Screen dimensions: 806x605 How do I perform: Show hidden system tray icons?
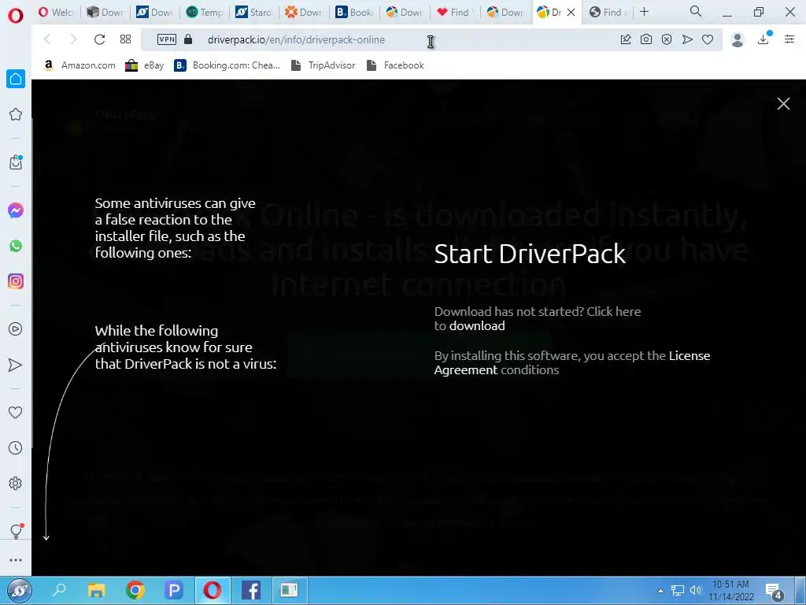pos(660,591)
